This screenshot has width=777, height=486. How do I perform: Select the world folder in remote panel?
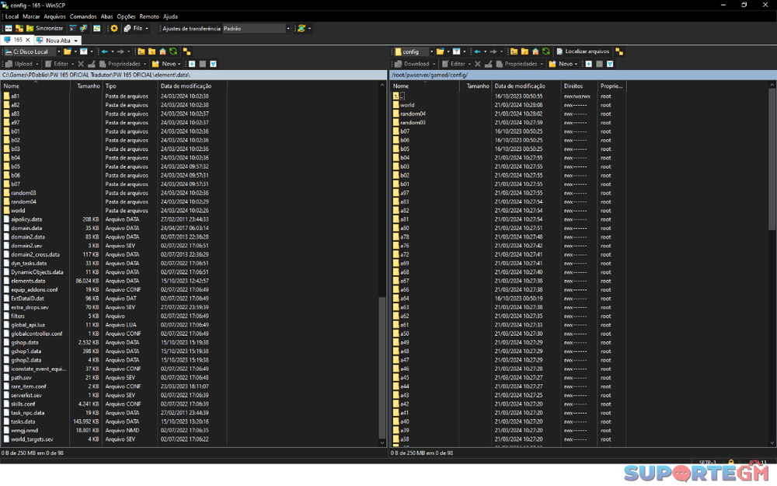[x=407, y=105]
